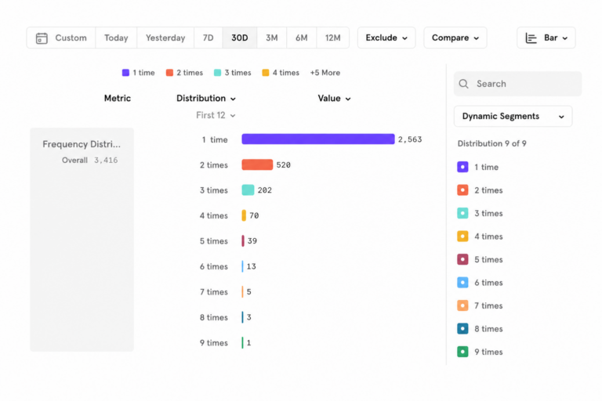Open the Distribution column dropdown
This screenshot has height=401, width=602.
click(206, 98)
